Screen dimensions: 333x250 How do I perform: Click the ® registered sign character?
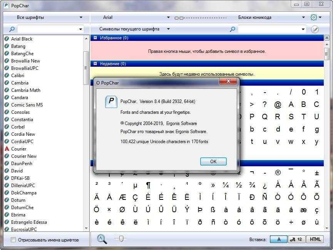coord(278,172)
